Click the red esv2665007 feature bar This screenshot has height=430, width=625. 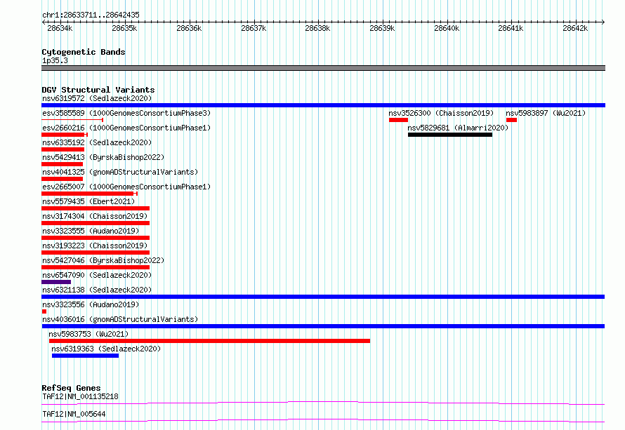click(90, 194)
